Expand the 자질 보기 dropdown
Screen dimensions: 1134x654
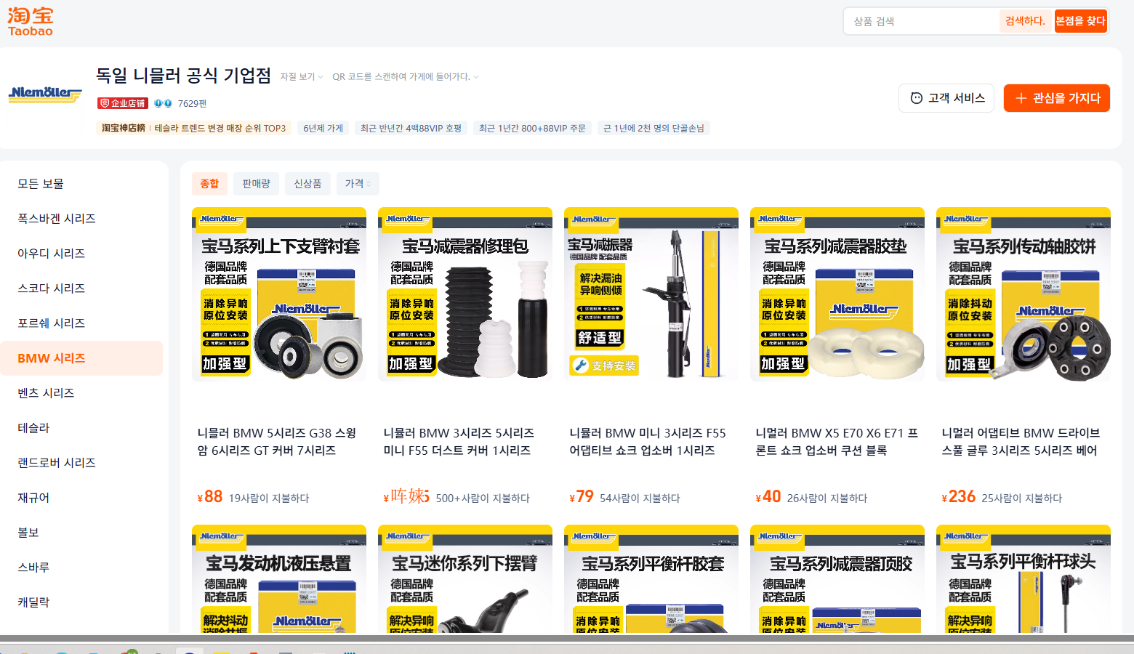(302, 76)
